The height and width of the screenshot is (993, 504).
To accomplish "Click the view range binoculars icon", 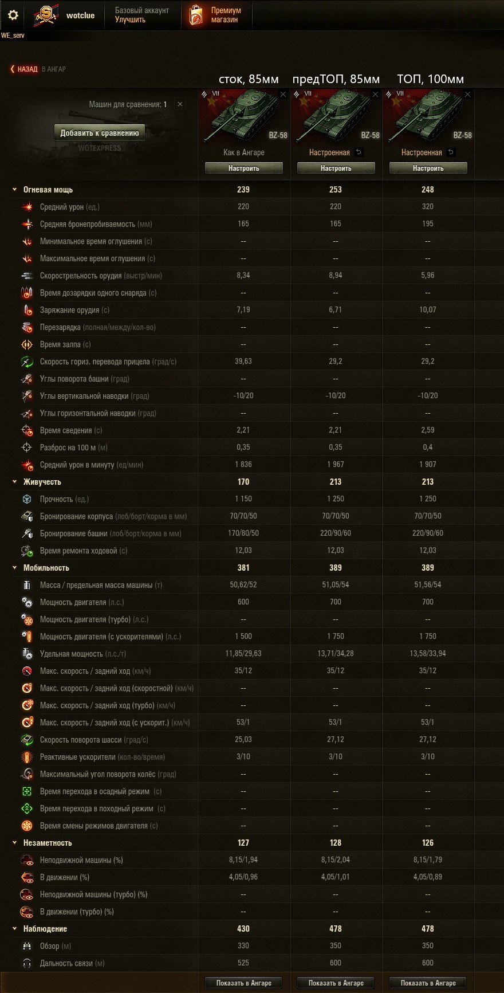I will pos(27,946).
